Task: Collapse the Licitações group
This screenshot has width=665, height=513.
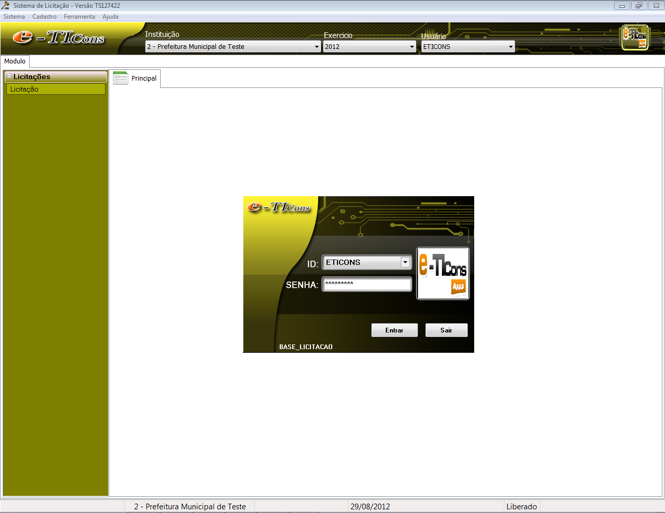Action: [9, 76]
